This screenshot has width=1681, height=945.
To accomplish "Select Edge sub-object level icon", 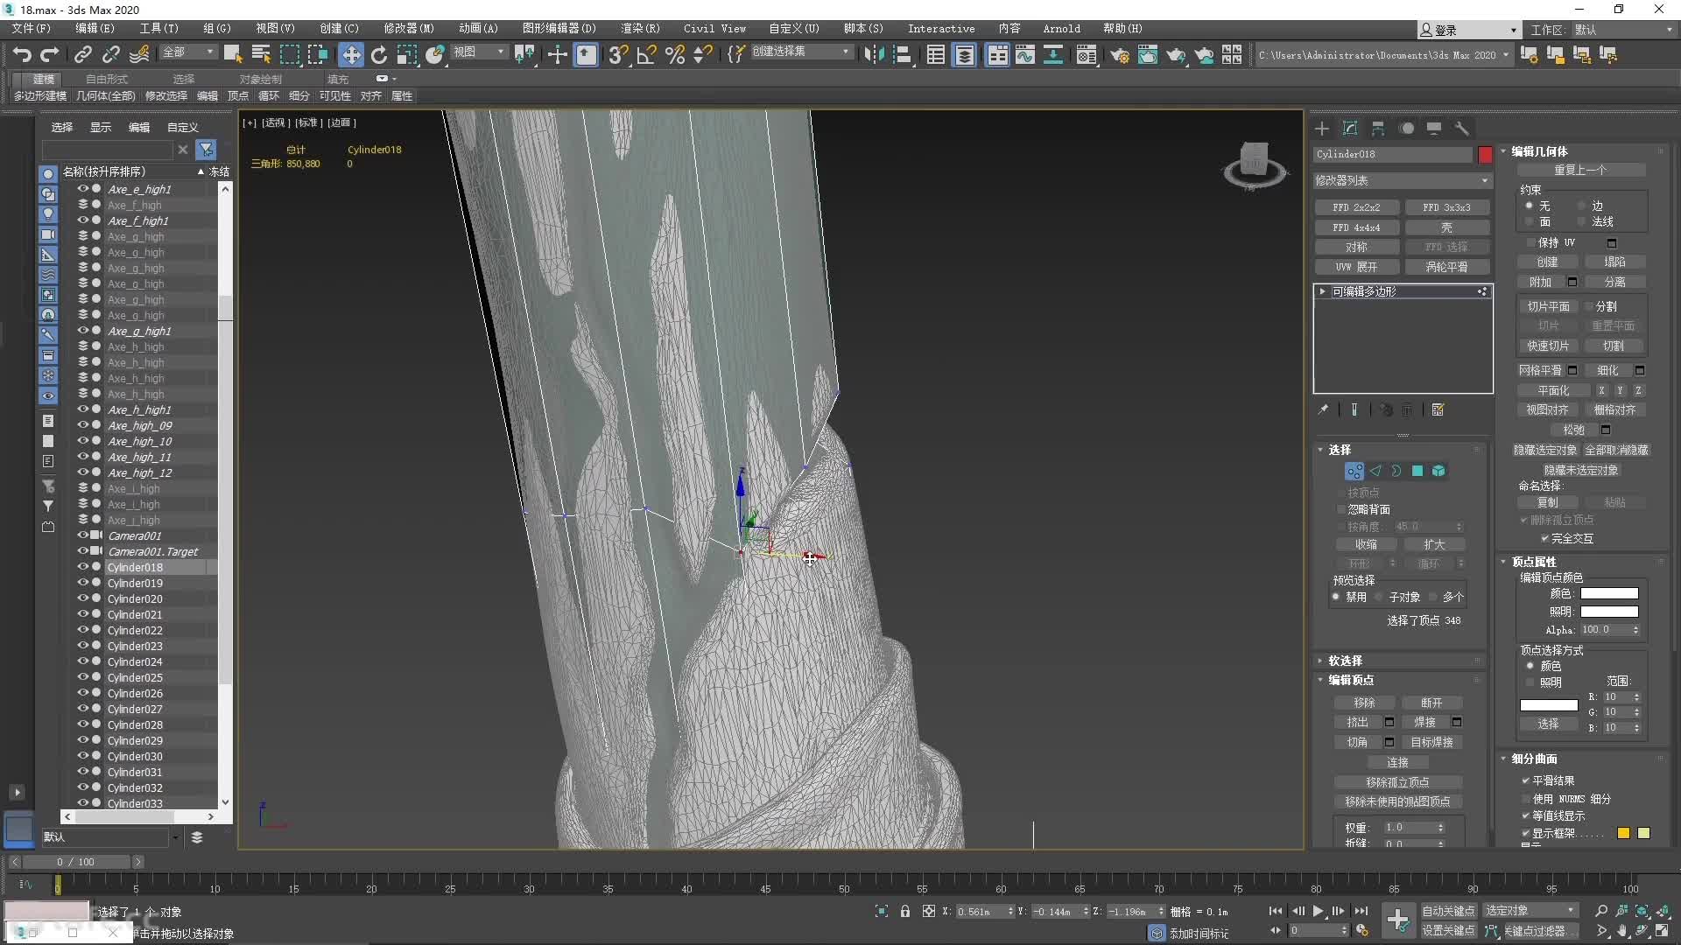I will click(1375, 472).
